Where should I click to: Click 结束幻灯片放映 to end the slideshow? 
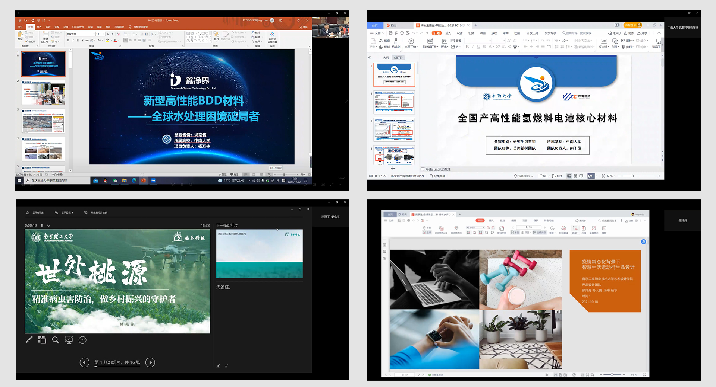98,213
